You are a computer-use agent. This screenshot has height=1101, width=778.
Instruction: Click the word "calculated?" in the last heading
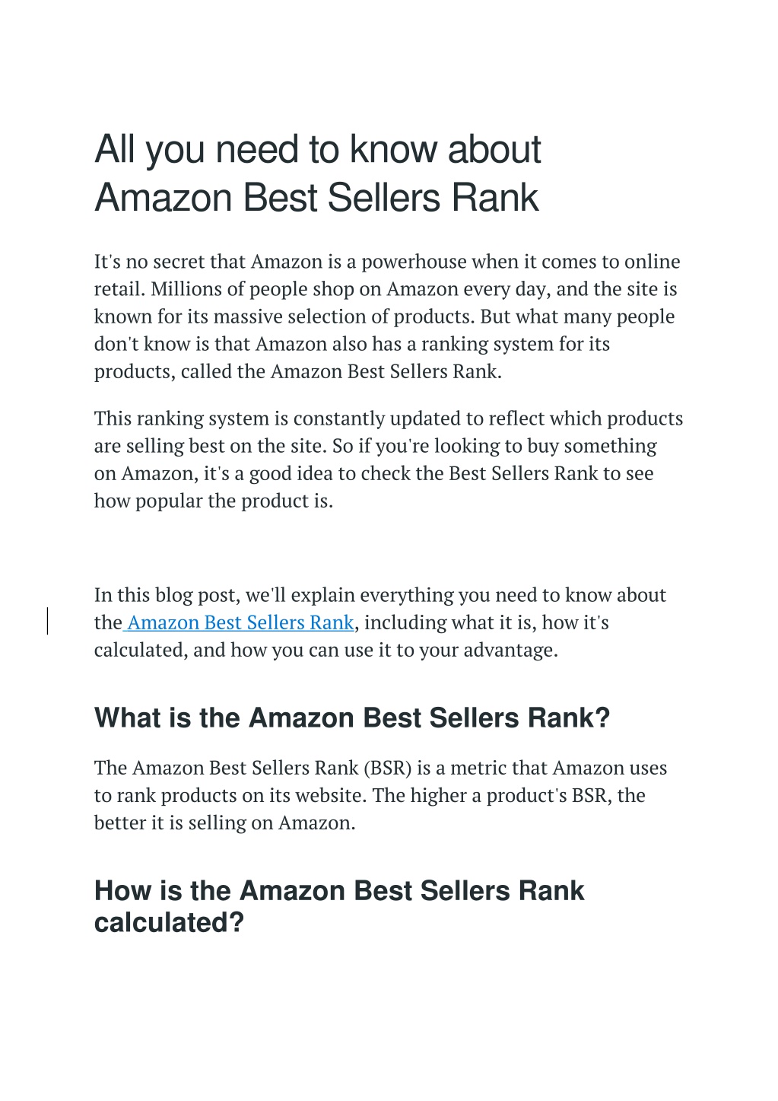(169, 922)
